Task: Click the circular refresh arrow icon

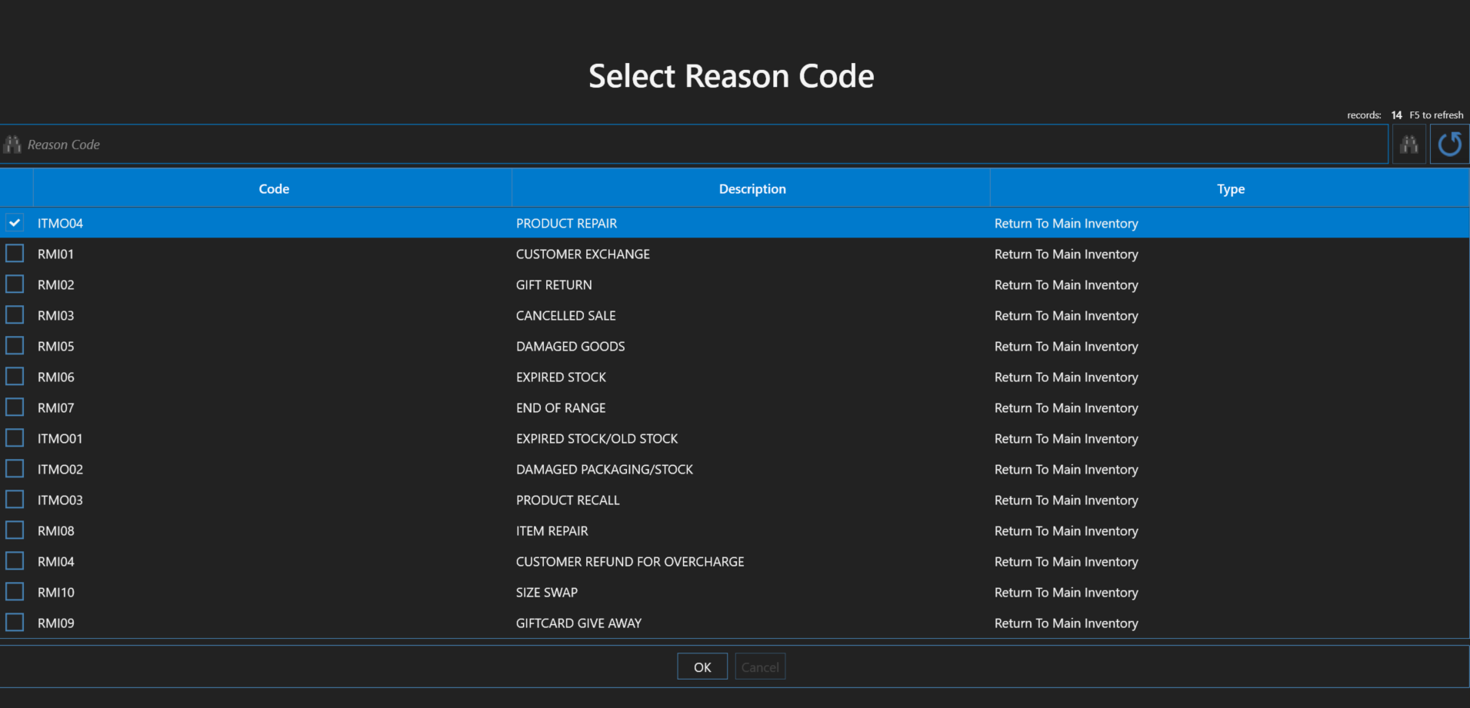Action: pyautogui.click(x=1450, y=145)
